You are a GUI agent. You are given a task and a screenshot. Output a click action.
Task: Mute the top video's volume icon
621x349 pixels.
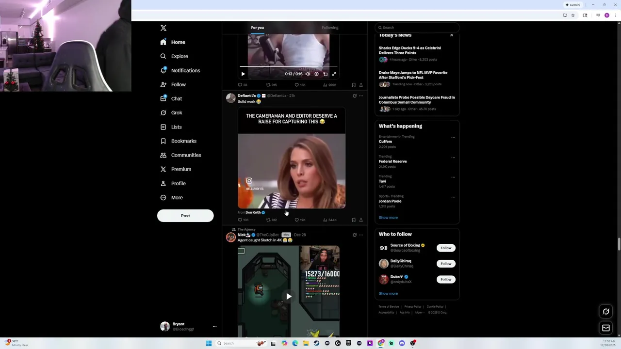click(308, 74)
